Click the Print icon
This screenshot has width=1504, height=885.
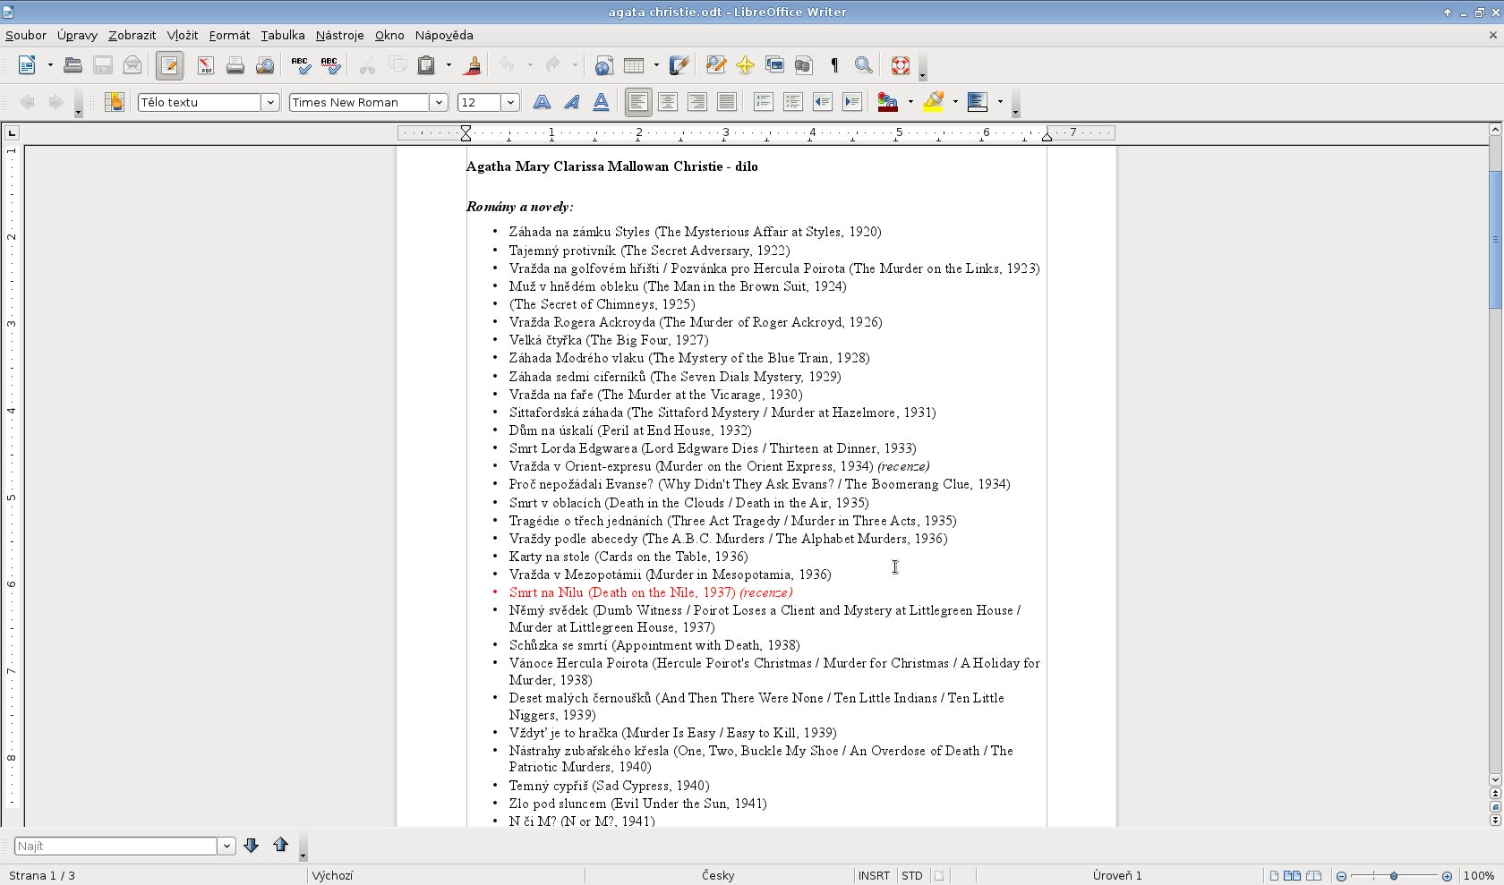click(235, 65)
